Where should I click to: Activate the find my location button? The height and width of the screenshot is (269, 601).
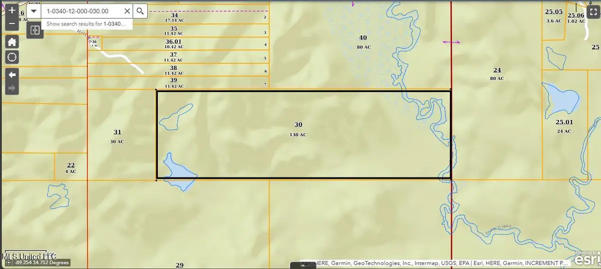(x=12, y=57)
